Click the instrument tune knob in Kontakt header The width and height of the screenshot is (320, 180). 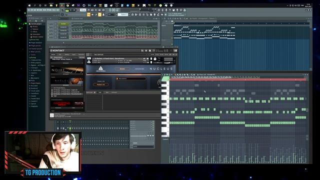point(155,59)
